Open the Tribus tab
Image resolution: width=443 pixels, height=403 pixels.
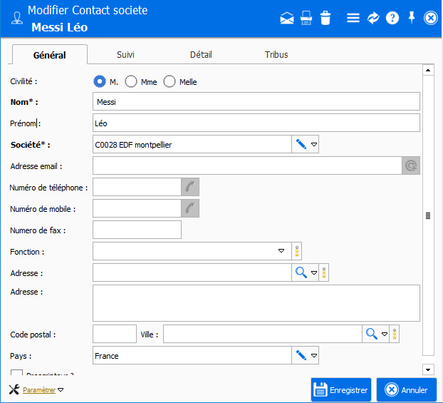(276, 55)
